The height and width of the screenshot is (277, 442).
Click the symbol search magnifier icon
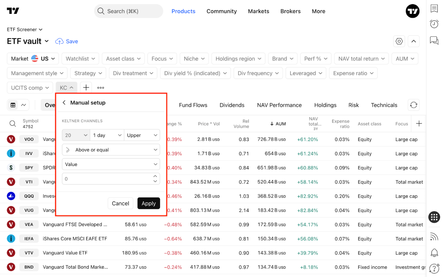[x=13, y=124]
